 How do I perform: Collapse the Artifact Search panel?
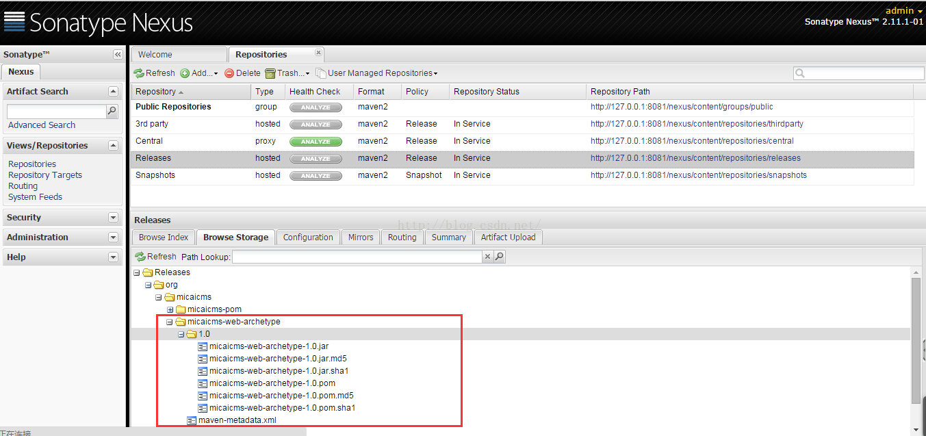(x=113, y=92)
